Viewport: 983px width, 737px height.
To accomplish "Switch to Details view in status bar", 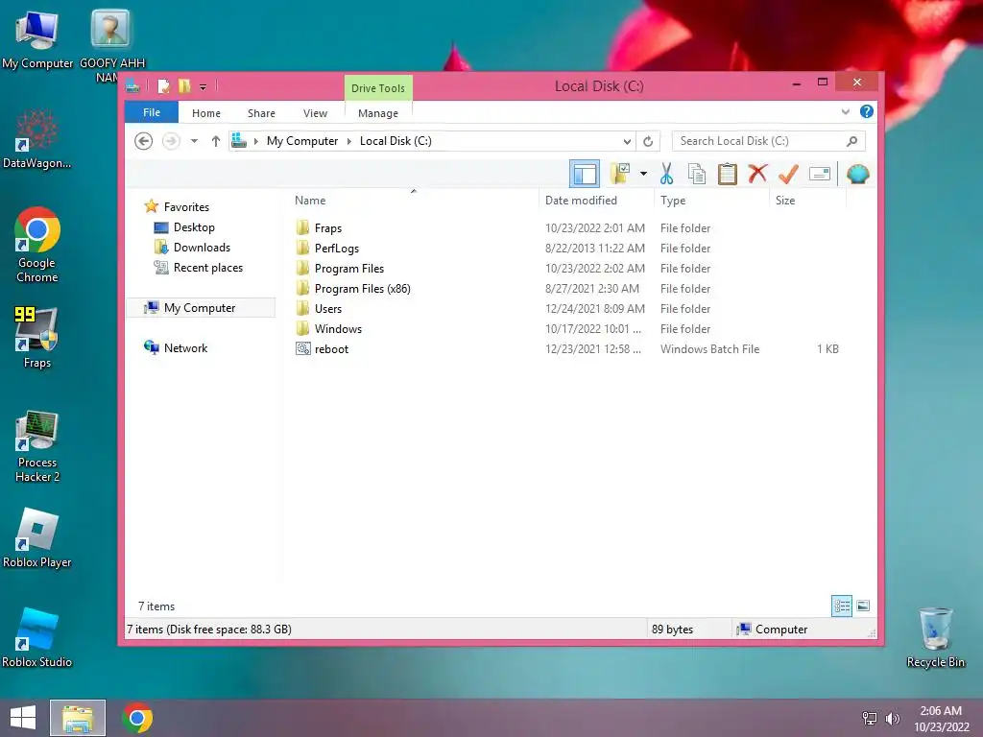I will pyautogui.click(x=842, y=606).
